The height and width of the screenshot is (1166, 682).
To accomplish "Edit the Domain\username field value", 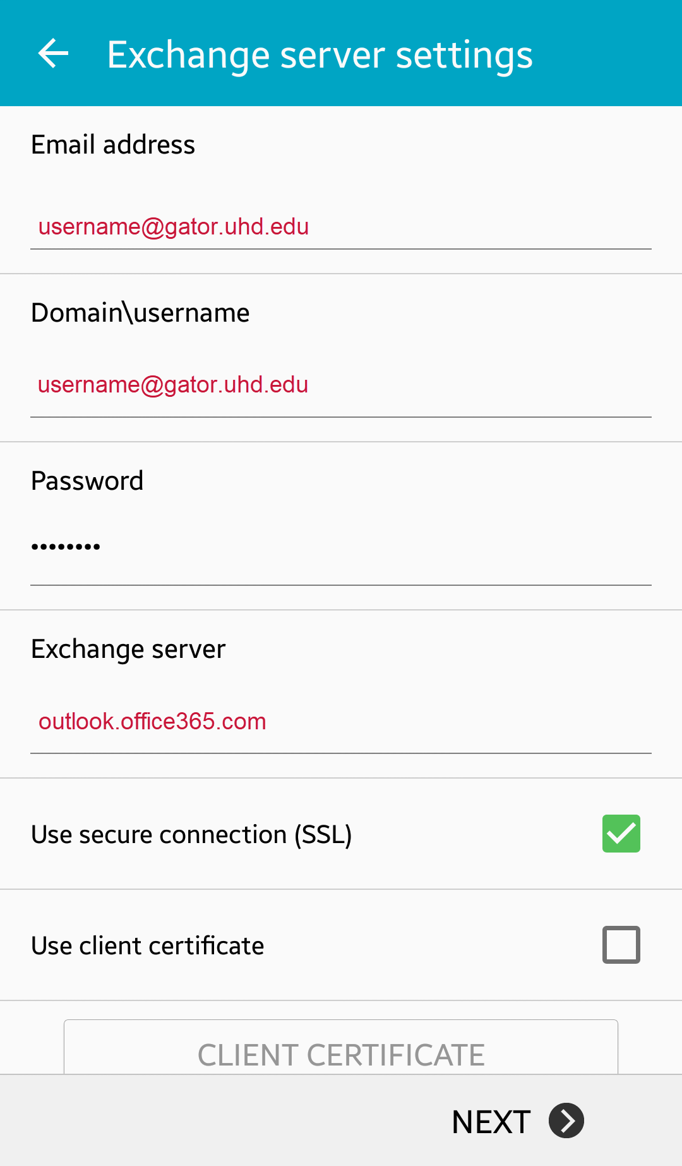I will (x=341, y=385).
